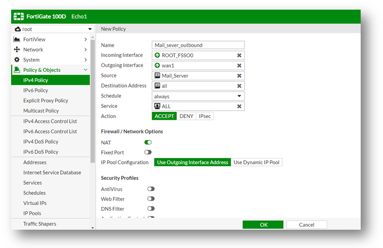The height and width of the screenshot is (248, 383).
Task: Click the ROOT_FSSO0 interface status icon
Action: [x=157, y=55]
